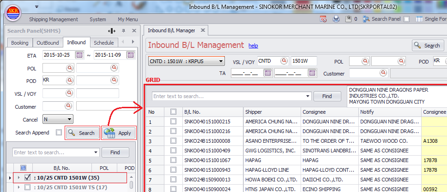Click the VOY 1501W input field

click(304, 61)
